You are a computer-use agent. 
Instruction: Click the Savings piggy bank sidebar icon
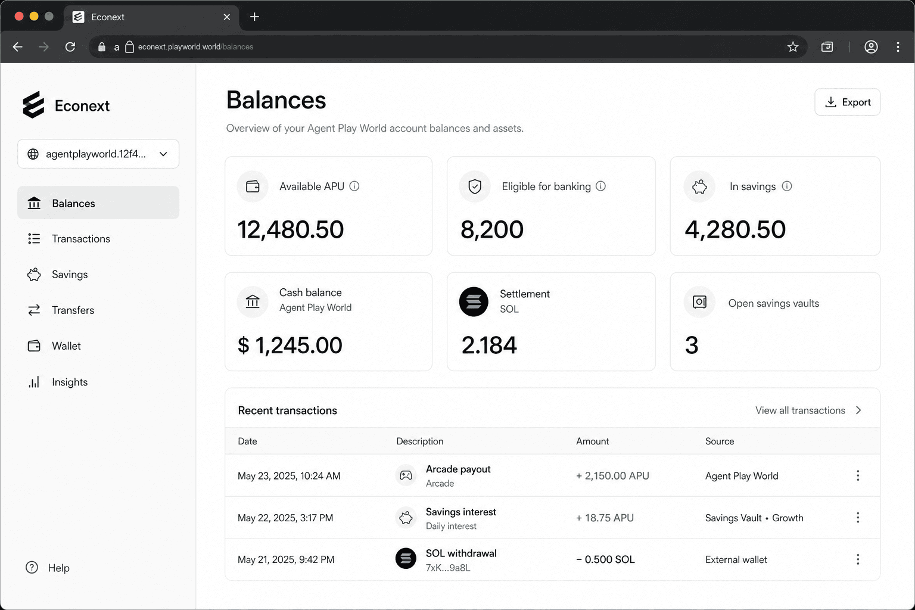[34, 275]
